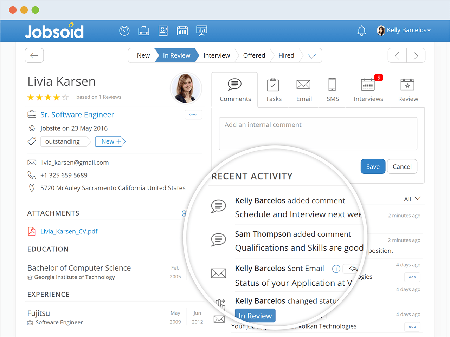Set pipeline stage to New
The width and height of the screenshot is (450, 337).
pyautogui.click(x=143, y=55)
